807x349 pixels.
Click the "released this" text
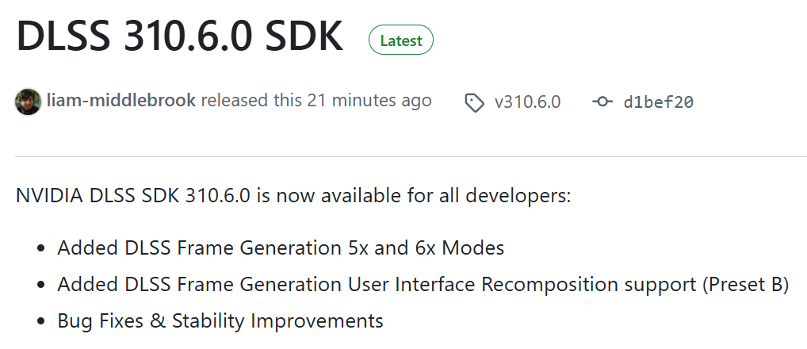(251, 101)
